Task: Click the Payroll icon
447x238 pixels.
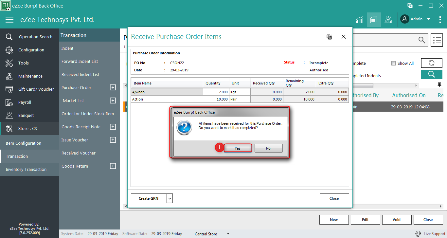Action: 9,102
